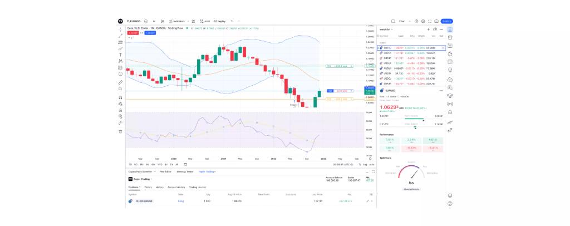Create an Alert
This screenshot has width=570, height=226.
(x=205, y=22)
